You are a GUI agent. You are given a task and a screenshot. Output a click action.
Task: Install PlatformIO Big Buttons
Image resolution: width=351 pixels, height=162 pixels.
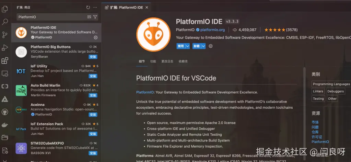pos(93,57)
